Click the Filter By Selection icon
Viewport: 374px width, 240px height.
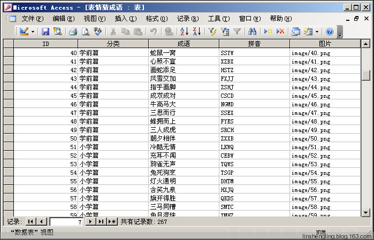(212, 32)
